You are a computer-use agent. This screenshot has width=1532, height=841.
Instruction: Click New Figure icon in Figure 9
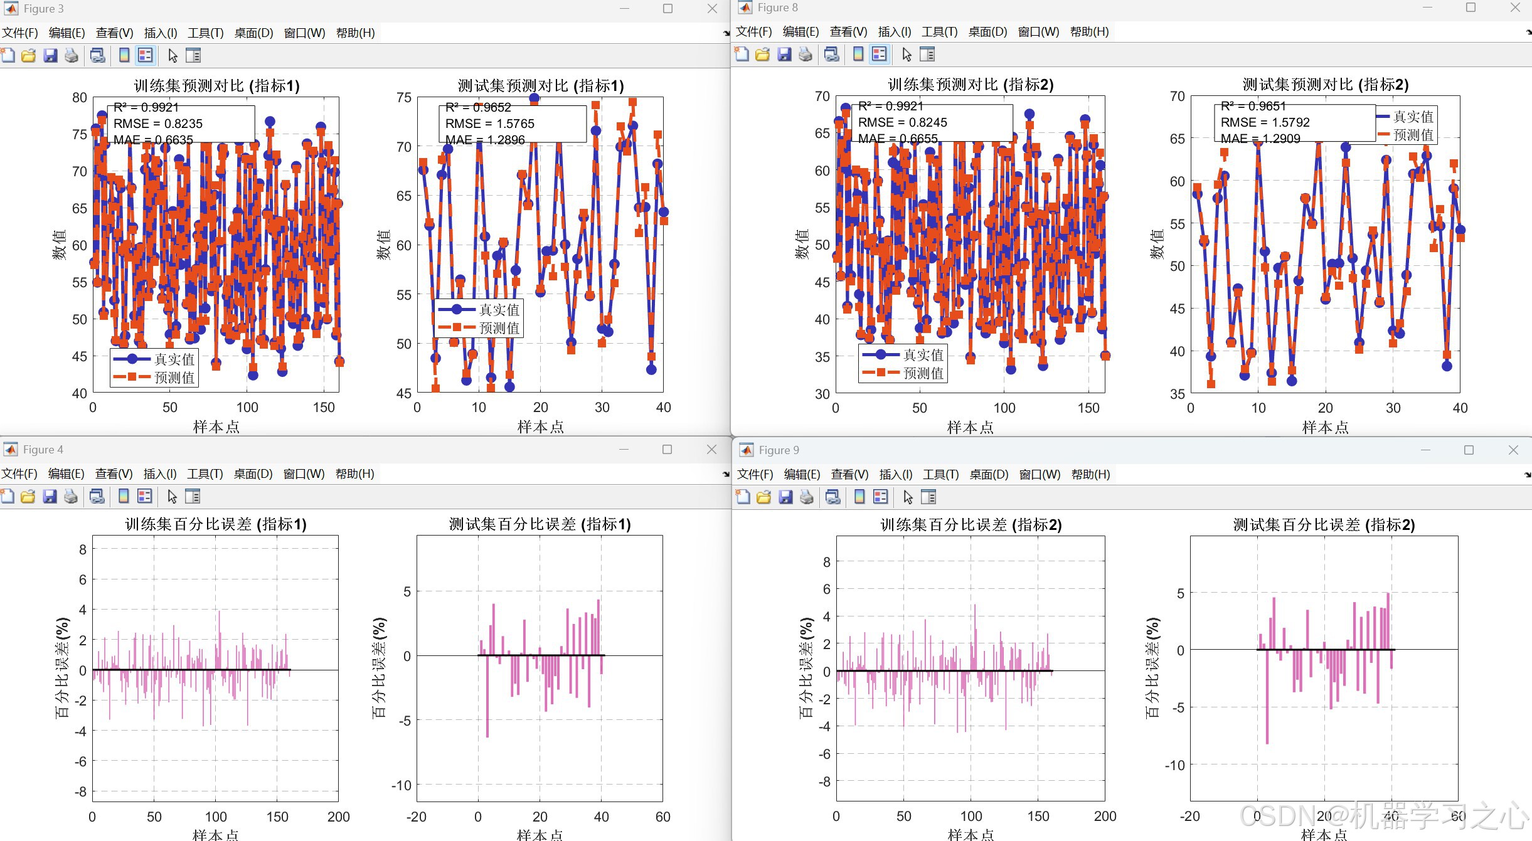pos(743,497)
